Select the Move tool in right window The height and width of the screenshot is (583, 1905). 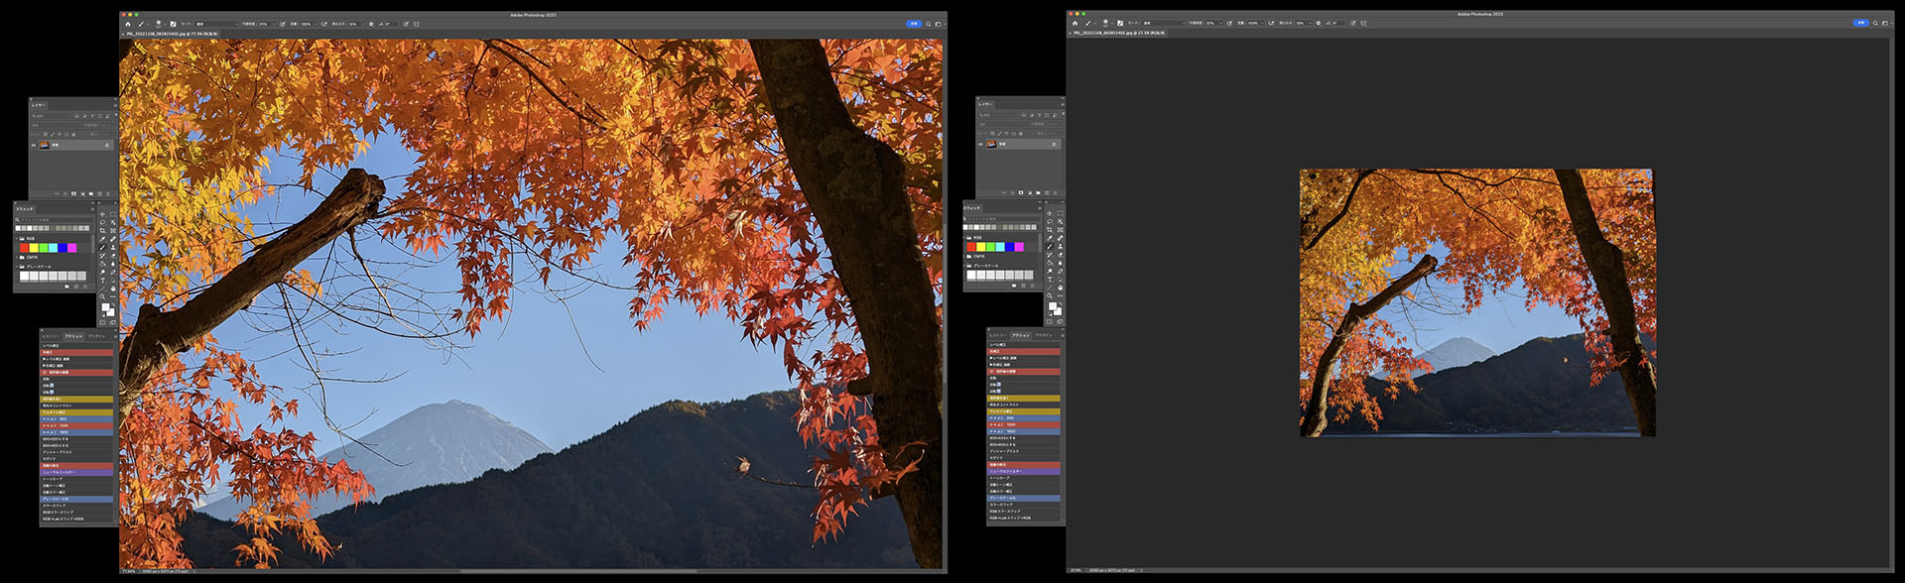(x=1049, y=213)
